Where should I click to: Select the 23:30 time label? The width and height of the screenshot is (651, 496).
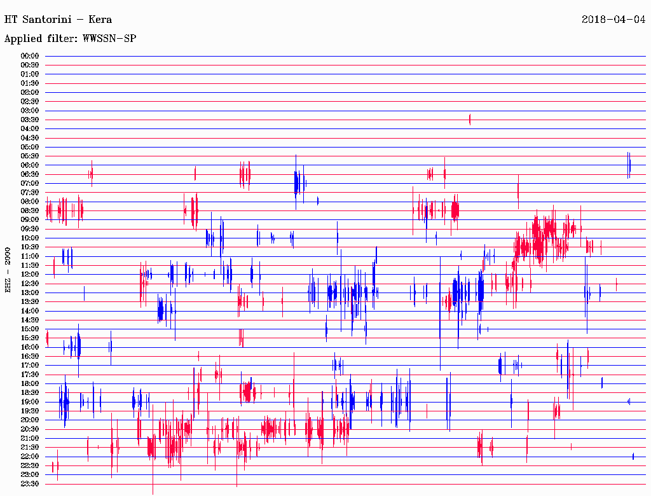tap(30, 484)
